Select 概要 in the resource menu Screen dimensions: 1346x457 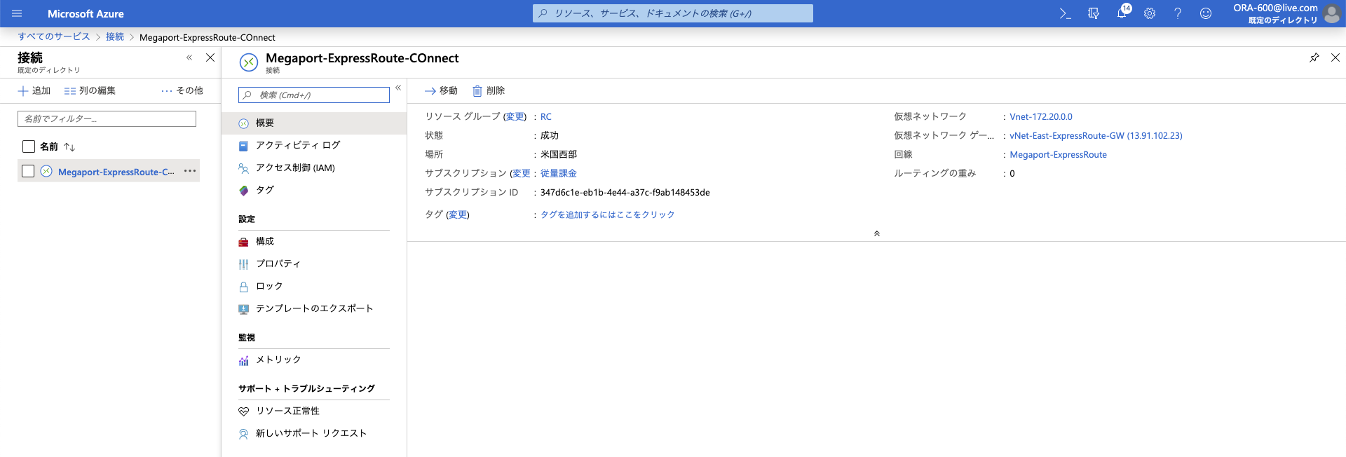click(314, 123)
